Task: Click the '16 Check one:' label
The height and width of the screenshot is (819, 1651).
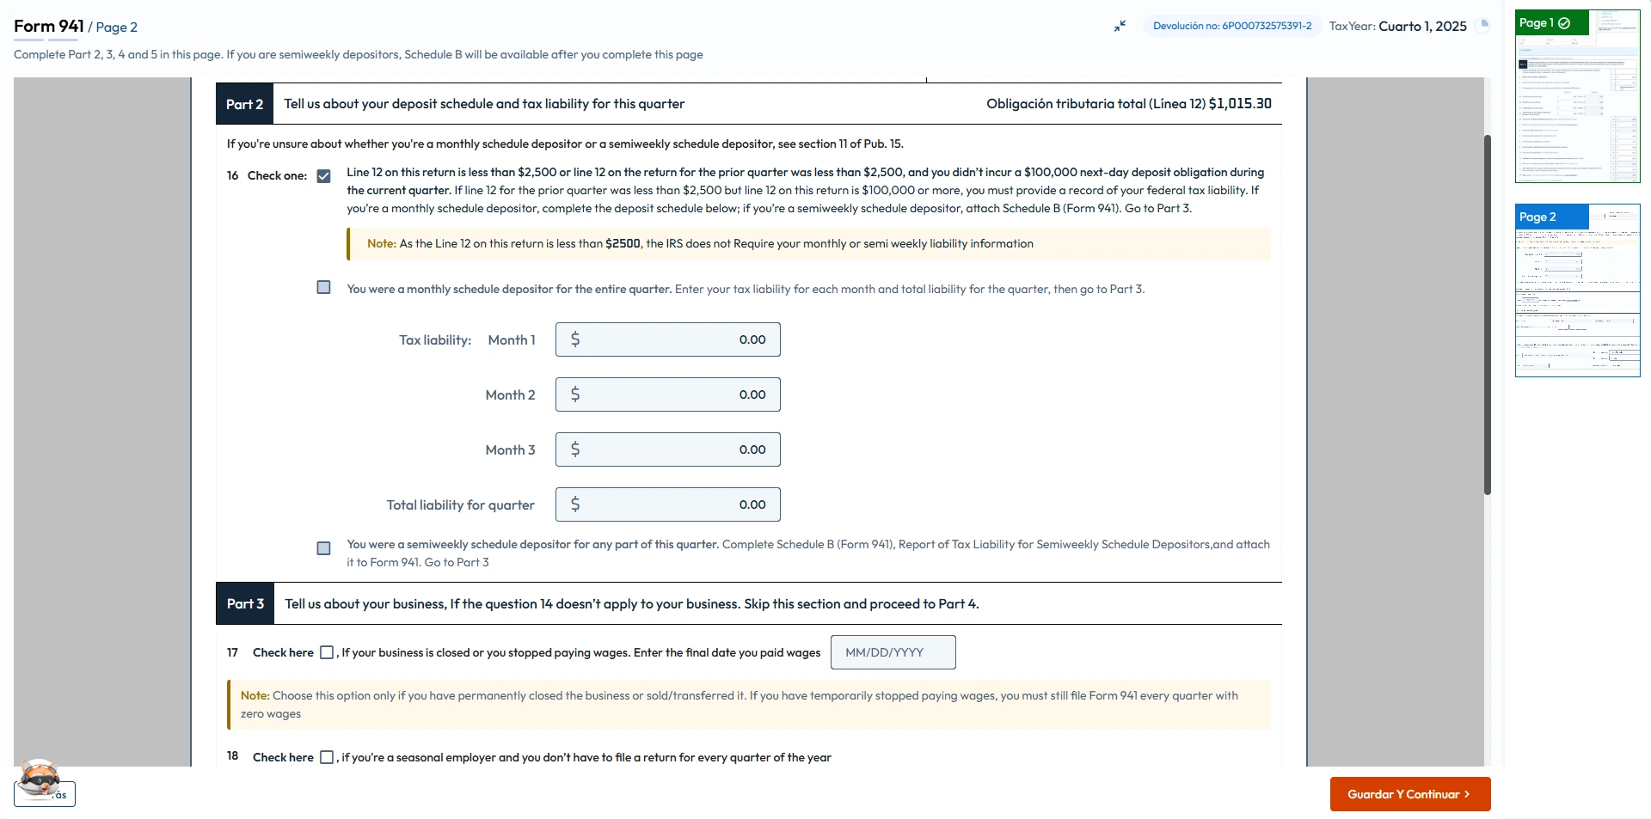Action: coord(267,175)
